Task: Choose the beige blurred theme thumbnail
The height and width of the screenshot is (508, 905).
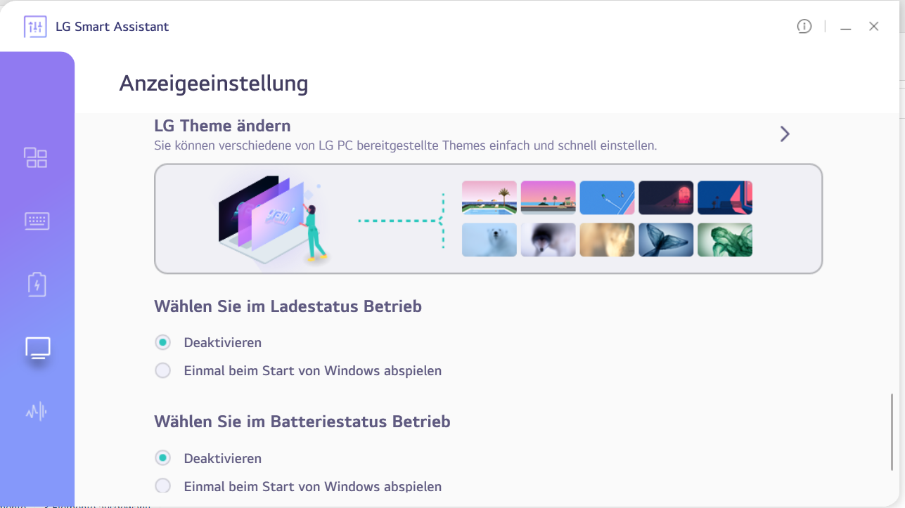Action: [x=608, y=240]
